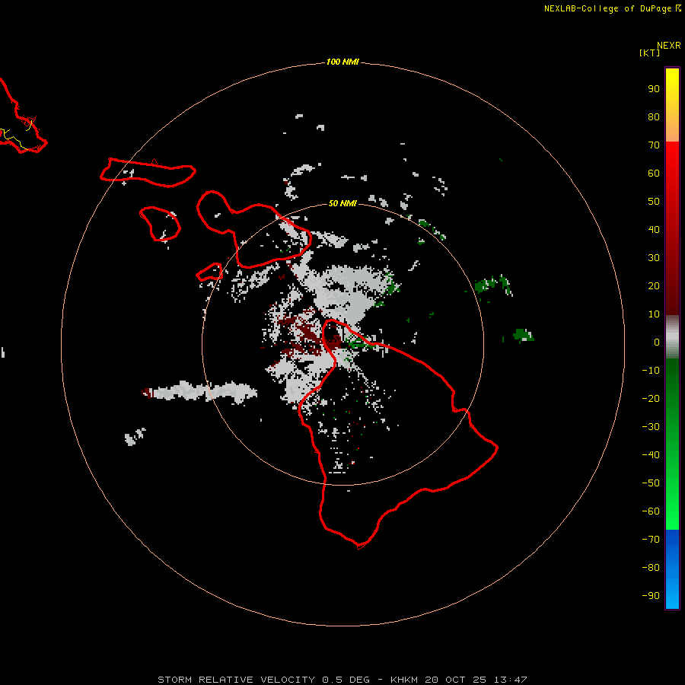Viewport: 685px width, 685px height.
Task: Click the 80 value on the color scale
Action: [x=654, y=116]
